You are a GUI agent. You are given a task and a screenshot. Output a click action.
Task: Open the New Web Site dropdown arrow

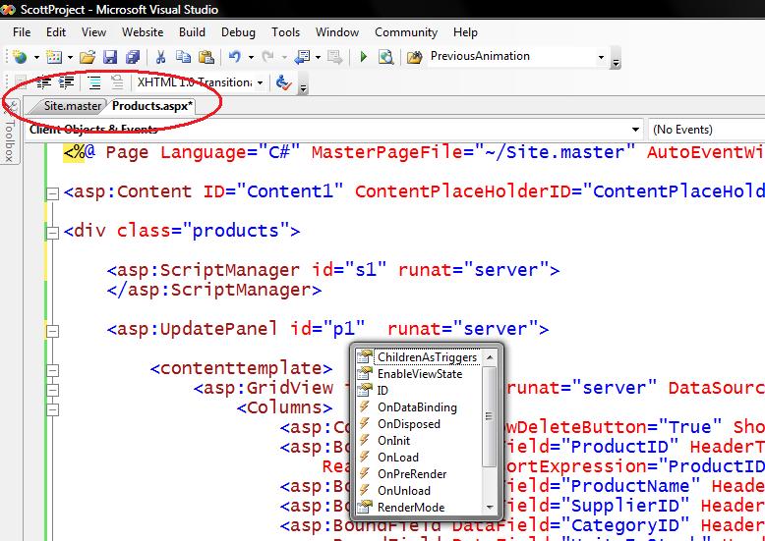pos(36,58)
